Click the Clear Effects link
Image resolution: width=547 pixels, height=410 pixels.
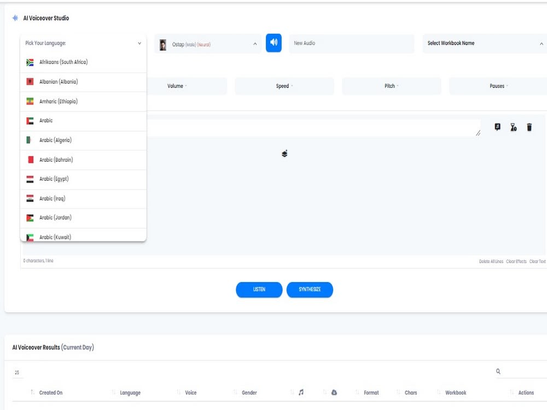(x=516, y=261)
